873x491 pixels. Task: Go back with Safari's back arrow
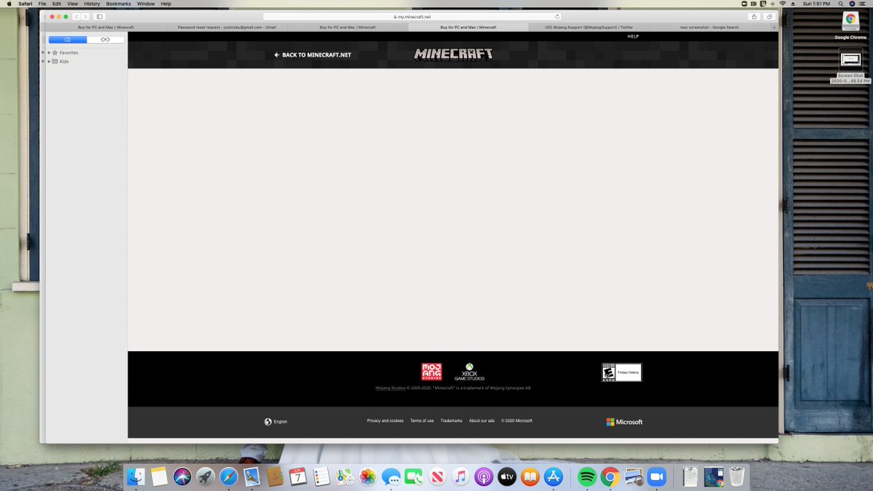pyautogui.click(x=76, y=16)
